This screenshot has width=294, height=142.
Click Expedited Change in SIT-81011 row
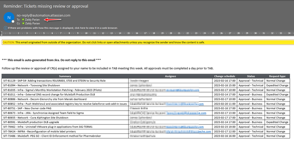pyautogui.click(x=277, y=95)
